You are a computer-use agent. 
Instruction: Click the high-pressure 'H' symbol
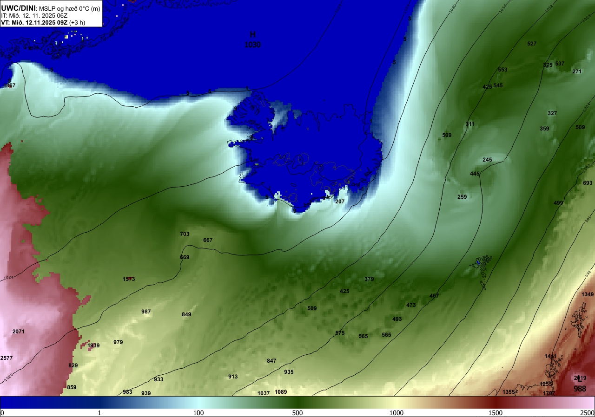pos(252,34)
